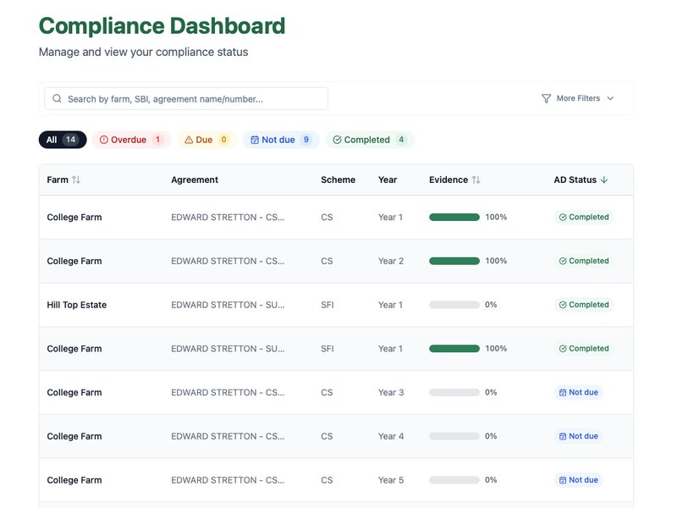
Task: Click College Farm Year 1's 100% progress bar
Action: [454, 217]
